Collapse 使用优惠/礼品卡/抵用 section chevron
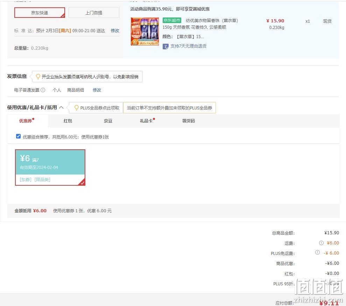 [x=61, y=107]
